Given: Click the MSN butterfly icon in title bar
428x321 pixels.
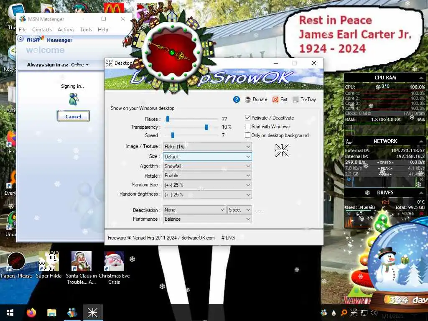Looking at the screenshot, I should tap(23, 19).
